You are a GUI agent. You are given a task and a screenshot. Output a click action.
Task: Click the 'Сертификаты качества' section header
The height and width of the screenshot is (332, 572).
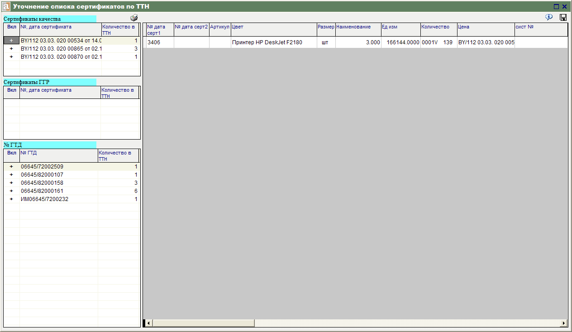pyautogui.click(x=50, y=19)
